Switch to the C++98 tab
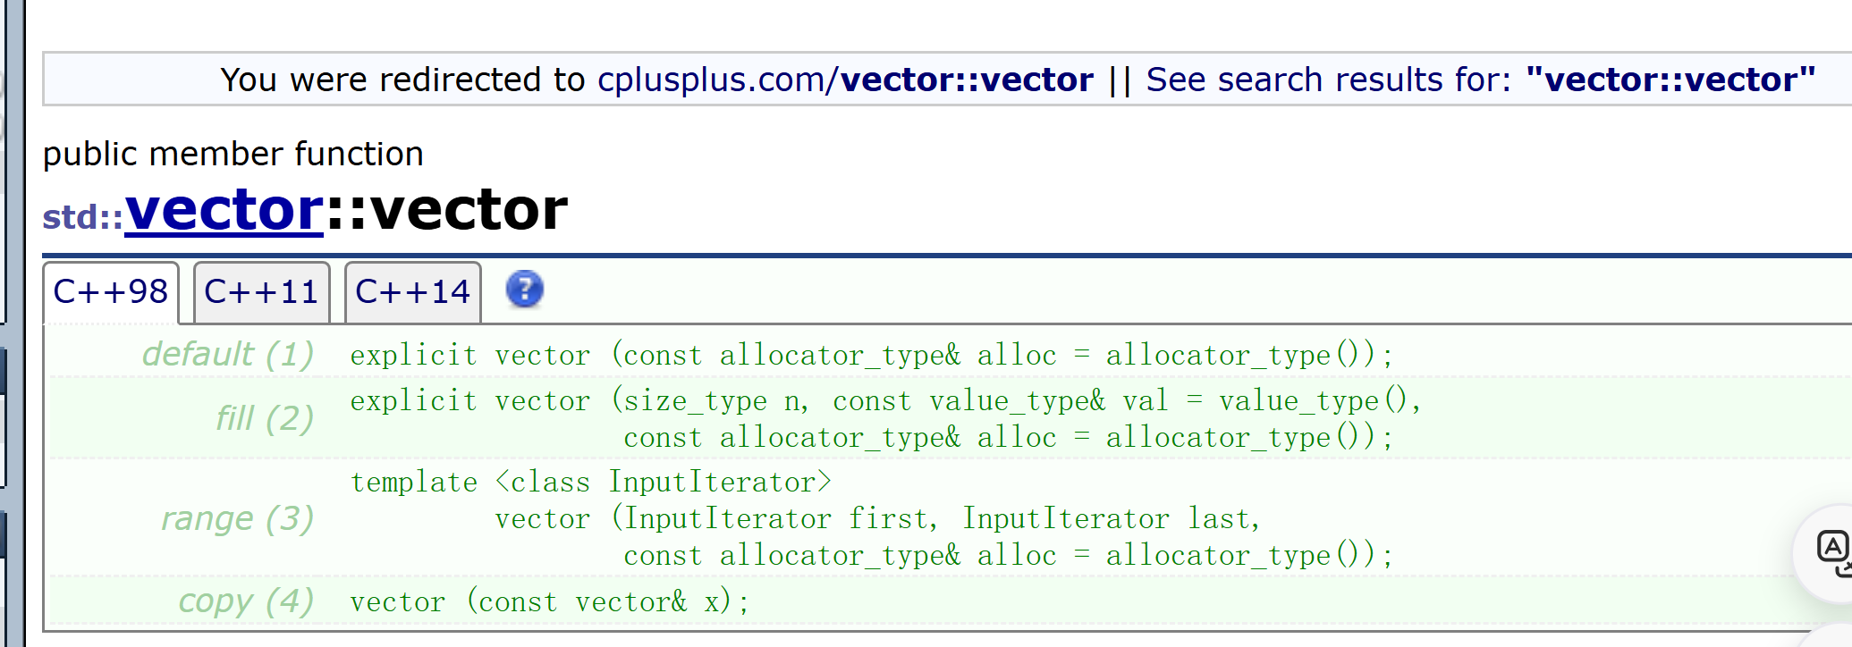 [x=111, y=292]
